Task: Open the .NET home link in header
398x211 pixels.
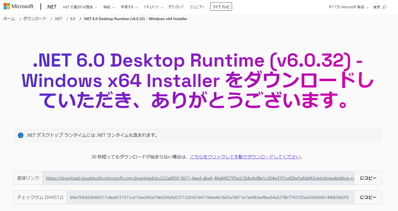Action: click(x=51, y=7)
